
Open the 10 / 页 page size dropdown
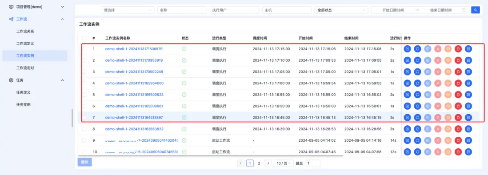click(x=284, y=163)
